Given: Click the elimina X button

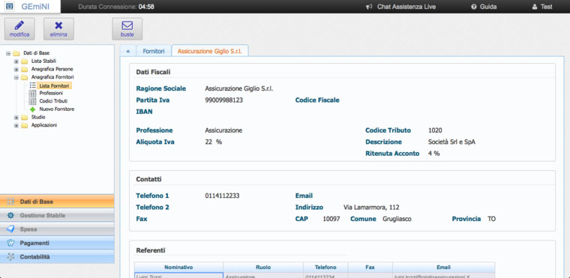Looking at the screenshot, I should [x=58, y=29].
